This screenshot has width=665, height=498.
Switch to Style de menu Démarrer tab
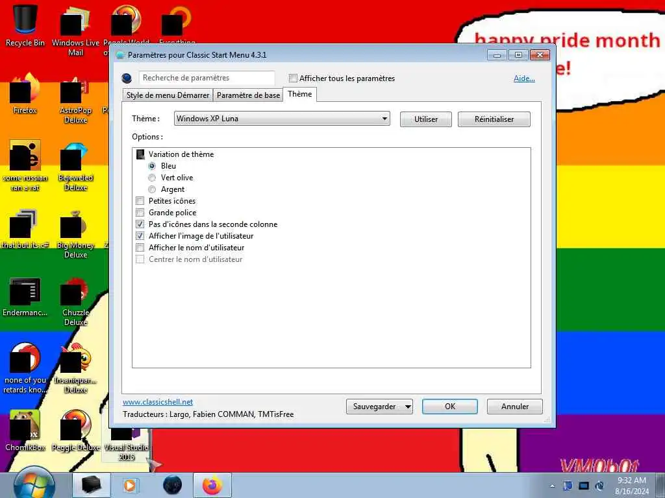point(168,95)
